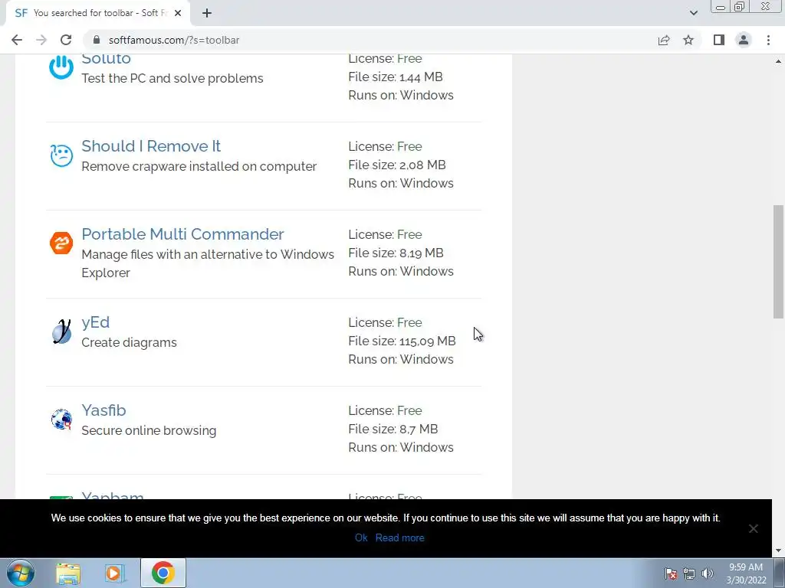Open a new tab with plus button
This screenshot has width=785, height=588.
207,13
